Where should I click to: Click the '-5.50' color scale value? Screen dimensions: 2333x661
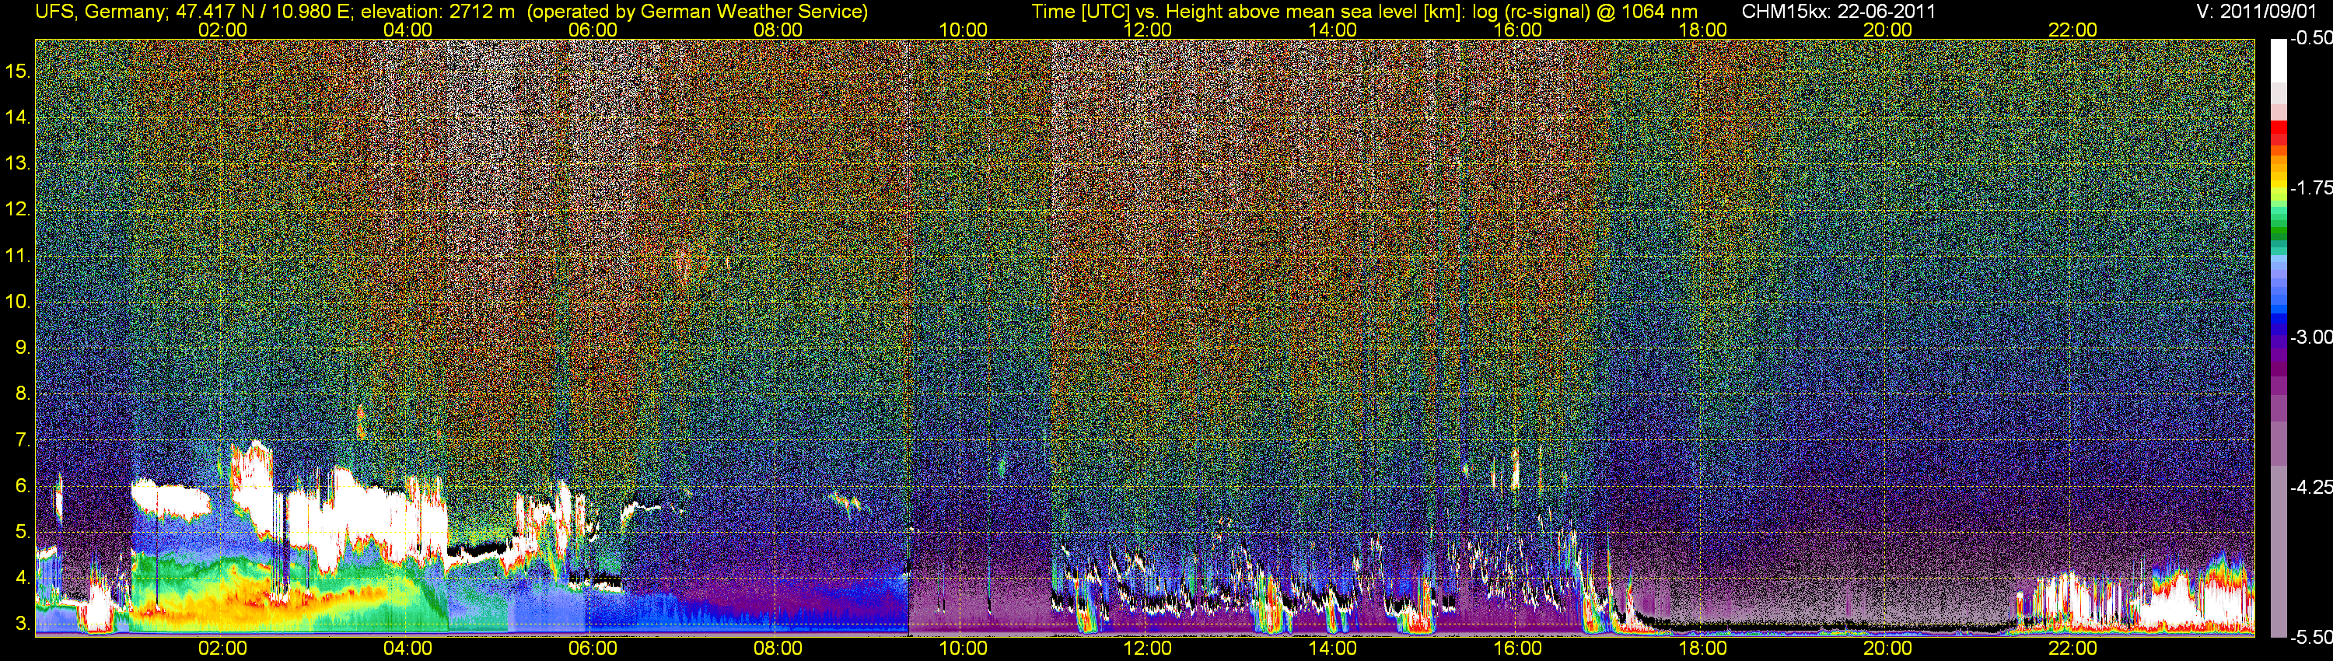pos(2311,637)
